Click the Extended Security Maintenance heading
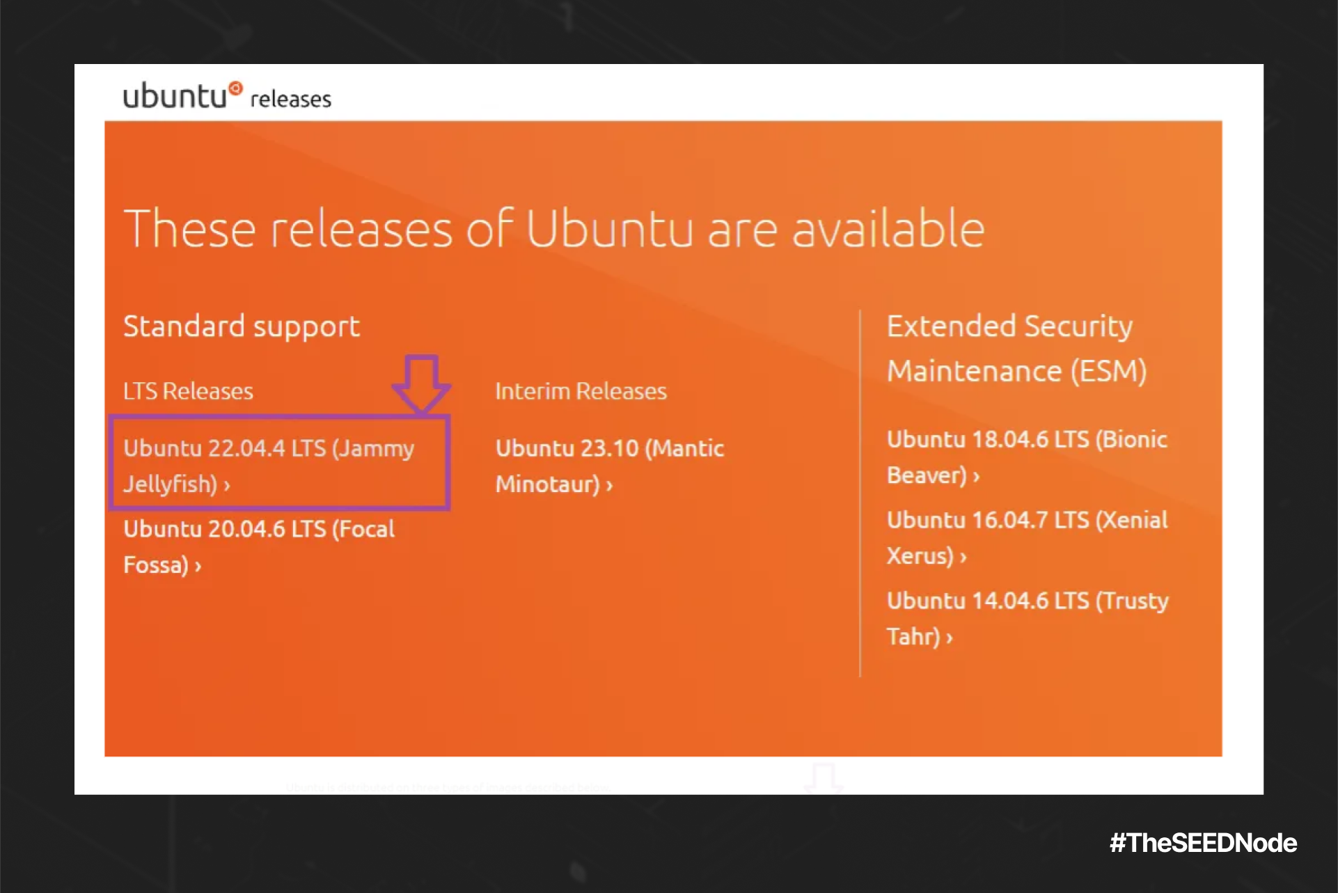The height and width of the screenshot is (893, 1338). (1016, 348)
